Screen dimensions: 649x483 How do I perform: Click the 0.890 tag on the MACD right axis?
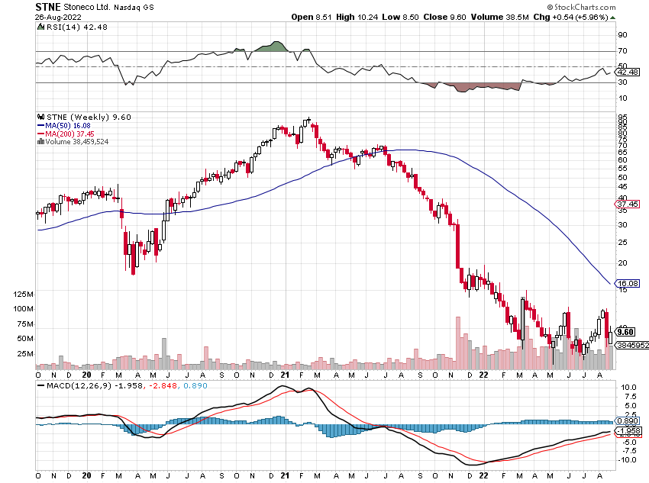[628, 421]
